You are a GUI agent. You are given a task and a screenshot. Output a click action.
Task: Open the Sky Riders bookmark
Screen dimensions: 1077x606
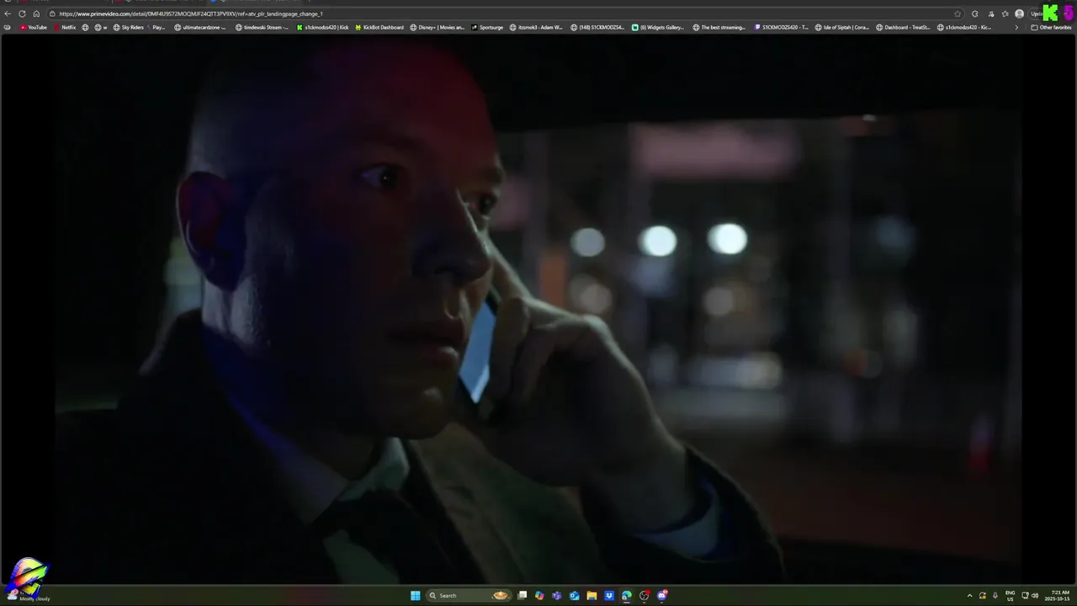[129, 27]
